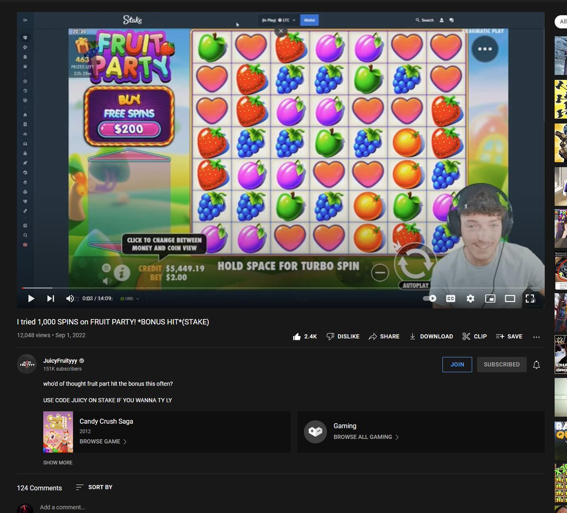This screenshot has width=567, height=513.
Task: Skip to next video
Action: 51,298
